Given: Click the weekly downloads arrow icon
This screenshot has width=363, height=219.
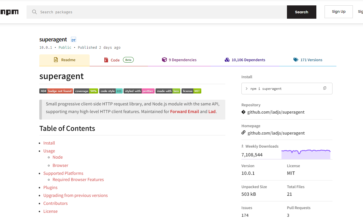Looking at the screenshot, I should pyautogui.click(x=242, y=146).
